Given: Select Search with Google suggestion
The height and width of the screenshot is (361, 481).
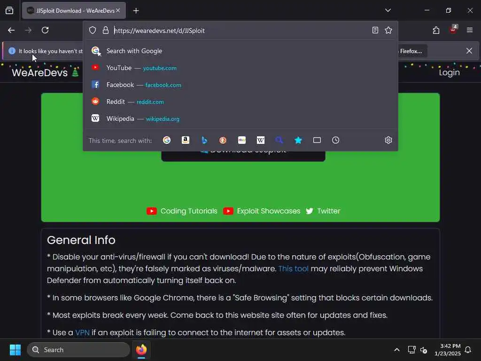Looking at the screenshot, I should (240, 51).
